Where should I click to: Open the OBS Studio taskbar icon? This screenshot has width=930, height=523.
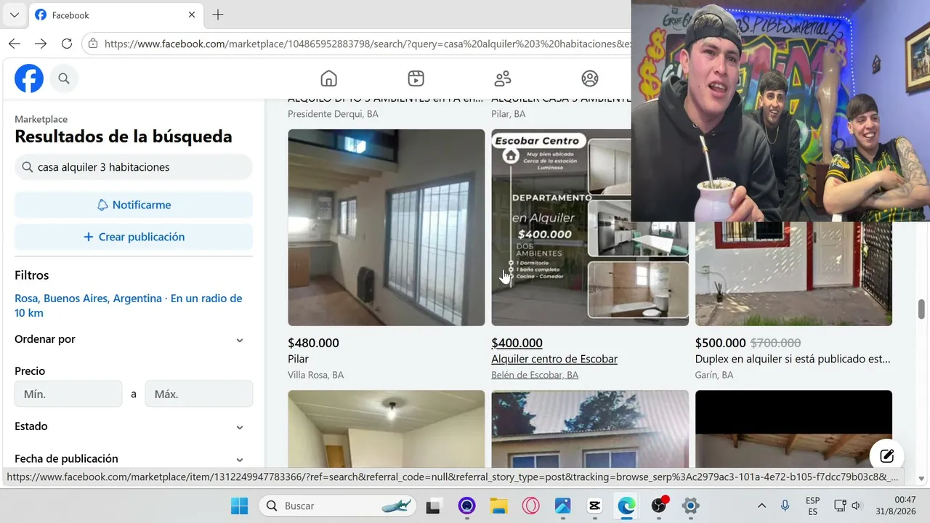659,506
